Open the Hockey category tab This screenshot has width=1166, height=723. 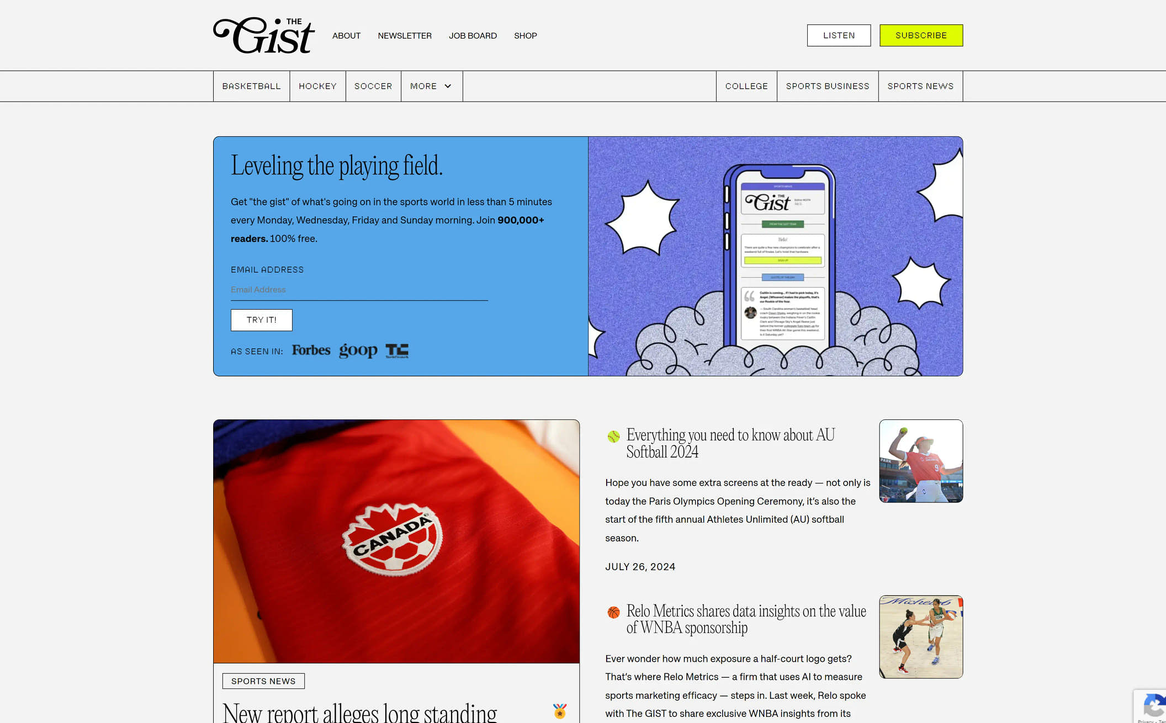(x=318, y=86)
